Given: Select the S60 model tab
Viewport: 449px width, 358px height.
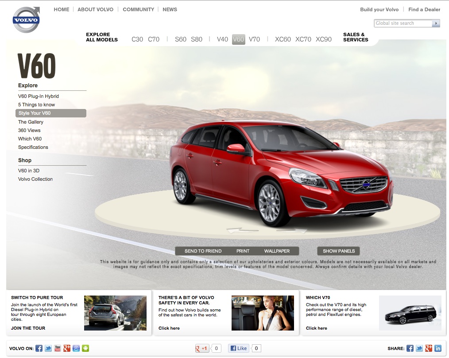Looking at the screenshot, I should [x=181, y=39].
